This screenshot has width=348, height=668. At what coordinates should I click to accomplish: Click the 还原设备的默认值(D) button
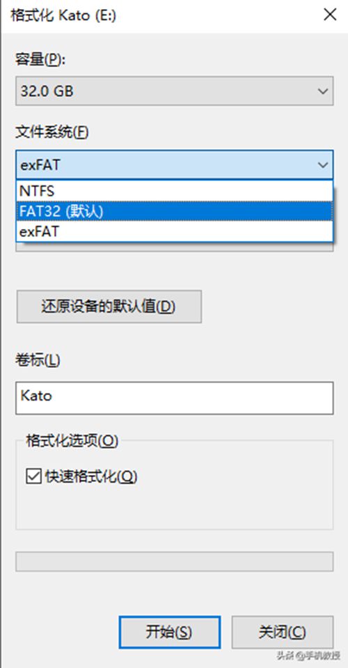click(x=109, y=306)
